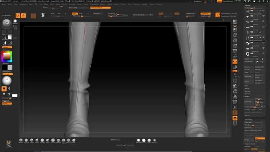
Task: Select the active orange light bulb icon
Action: tap(4, 89)
